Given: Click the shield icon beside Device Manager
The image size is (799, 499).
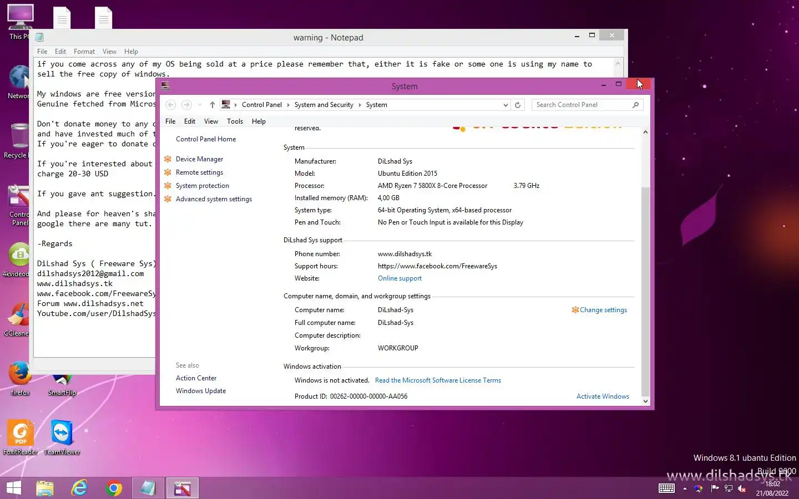Looking at the screenshot, I should tap(168, 159).
